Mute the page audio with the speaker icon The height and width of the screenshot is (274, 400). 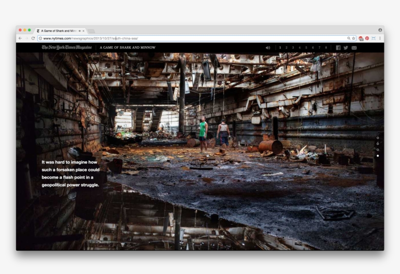tap(268, 48)
